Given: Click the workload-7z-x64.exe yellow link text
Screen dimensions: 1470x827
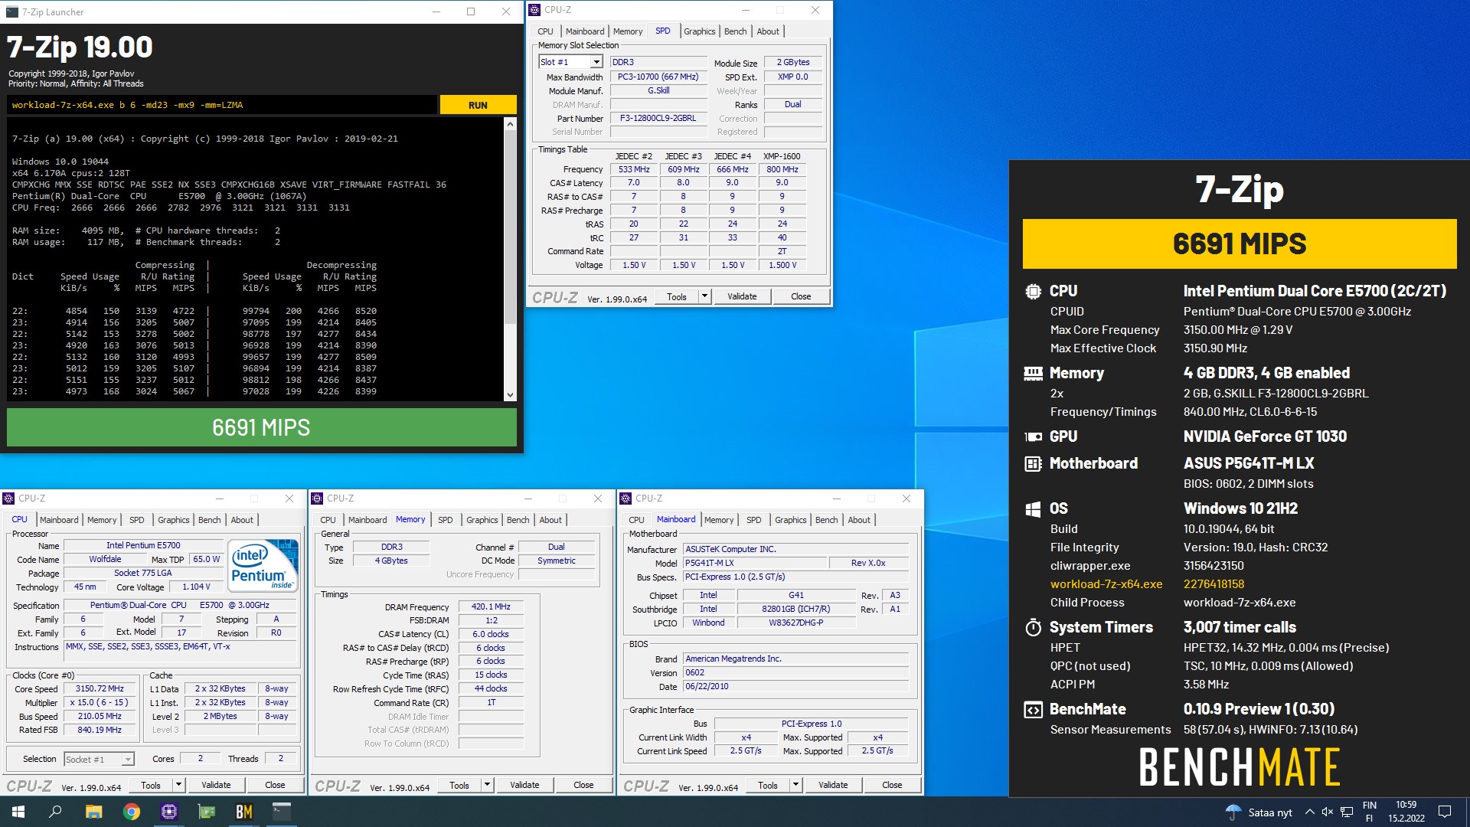Looking at the screenshot, I should pos(1106,584).
